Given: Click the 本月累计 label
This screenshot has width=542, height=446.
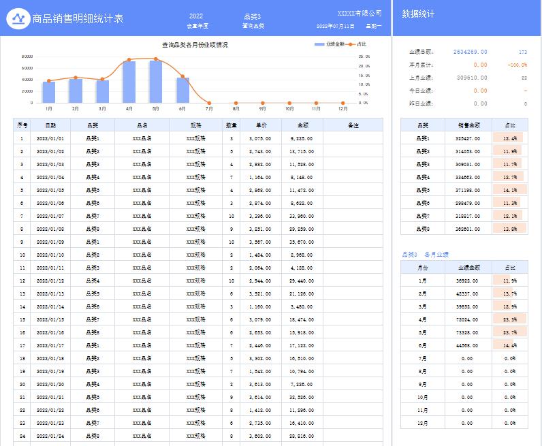Looking at the screenshot, I should 421,65.
